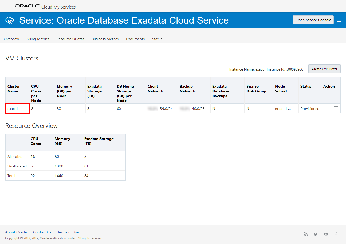Go to the Business Metrics tab
The width and height of the screenshot is (346, 246).
[x=105, y=39]
